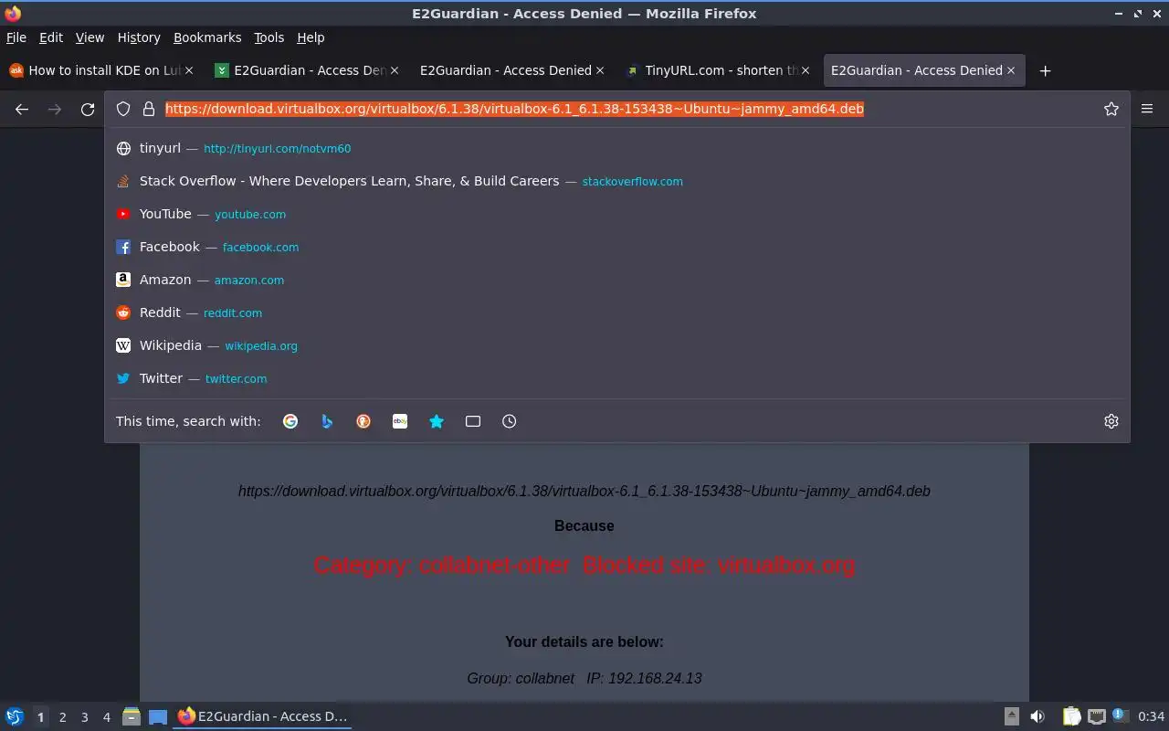
Task: Select the tinyurl.com/notvm60 suggestion
Action: [x=617, y=148]
